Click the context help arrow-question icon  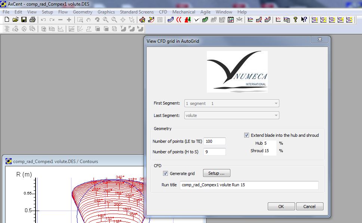coord(304,20)
